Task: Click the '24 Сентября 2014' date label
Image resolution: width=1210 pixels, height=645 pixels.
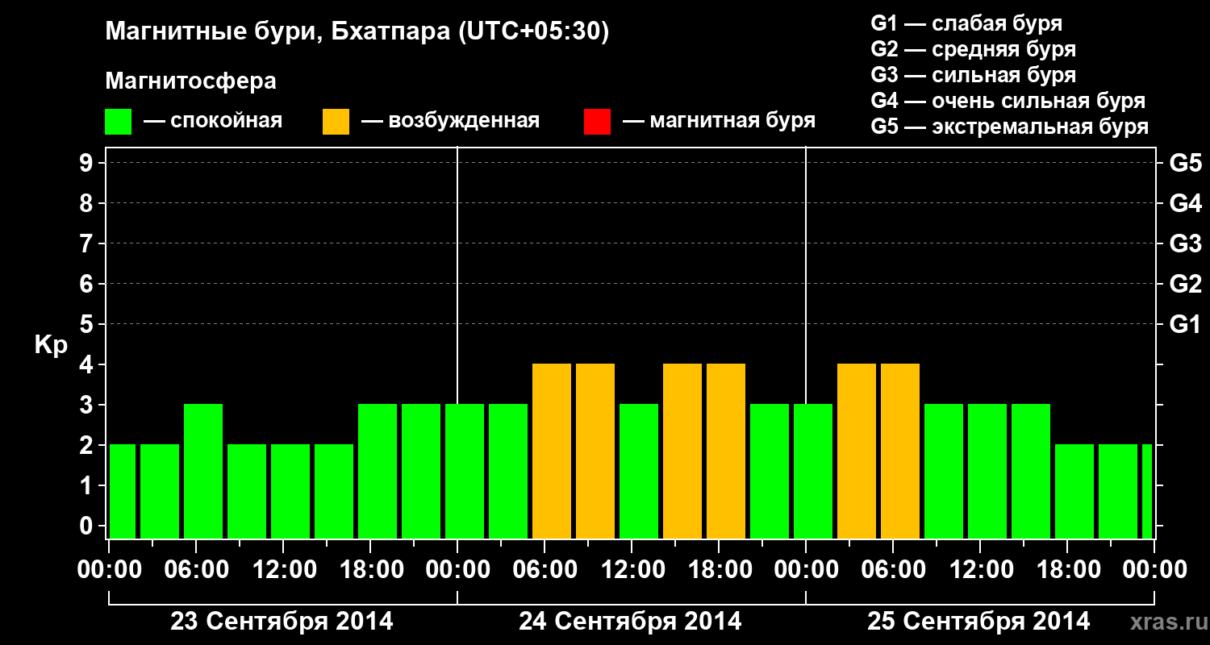Action: click(x=630, y=622)
